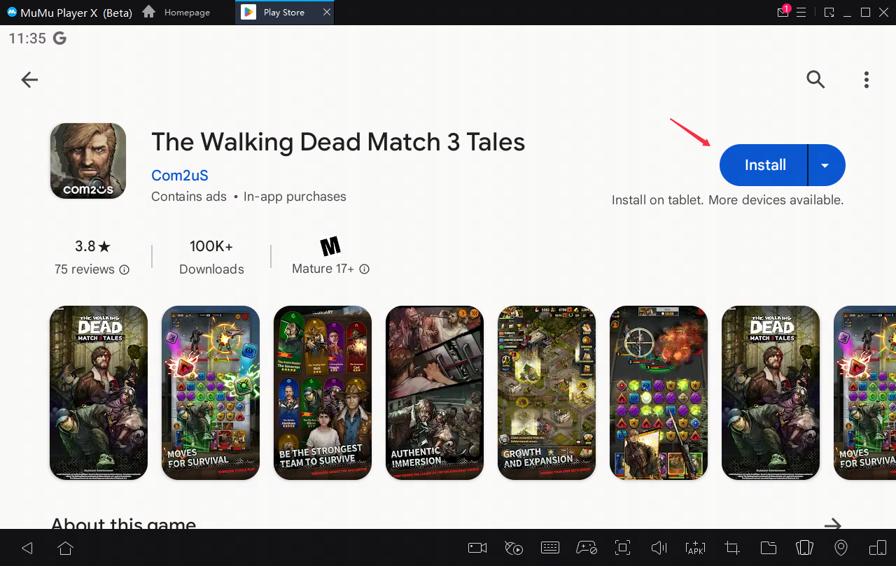The width and height of the screenshot is (896, 566).
Task: Tap the Android back triangle button
Action: click(27, 548)
